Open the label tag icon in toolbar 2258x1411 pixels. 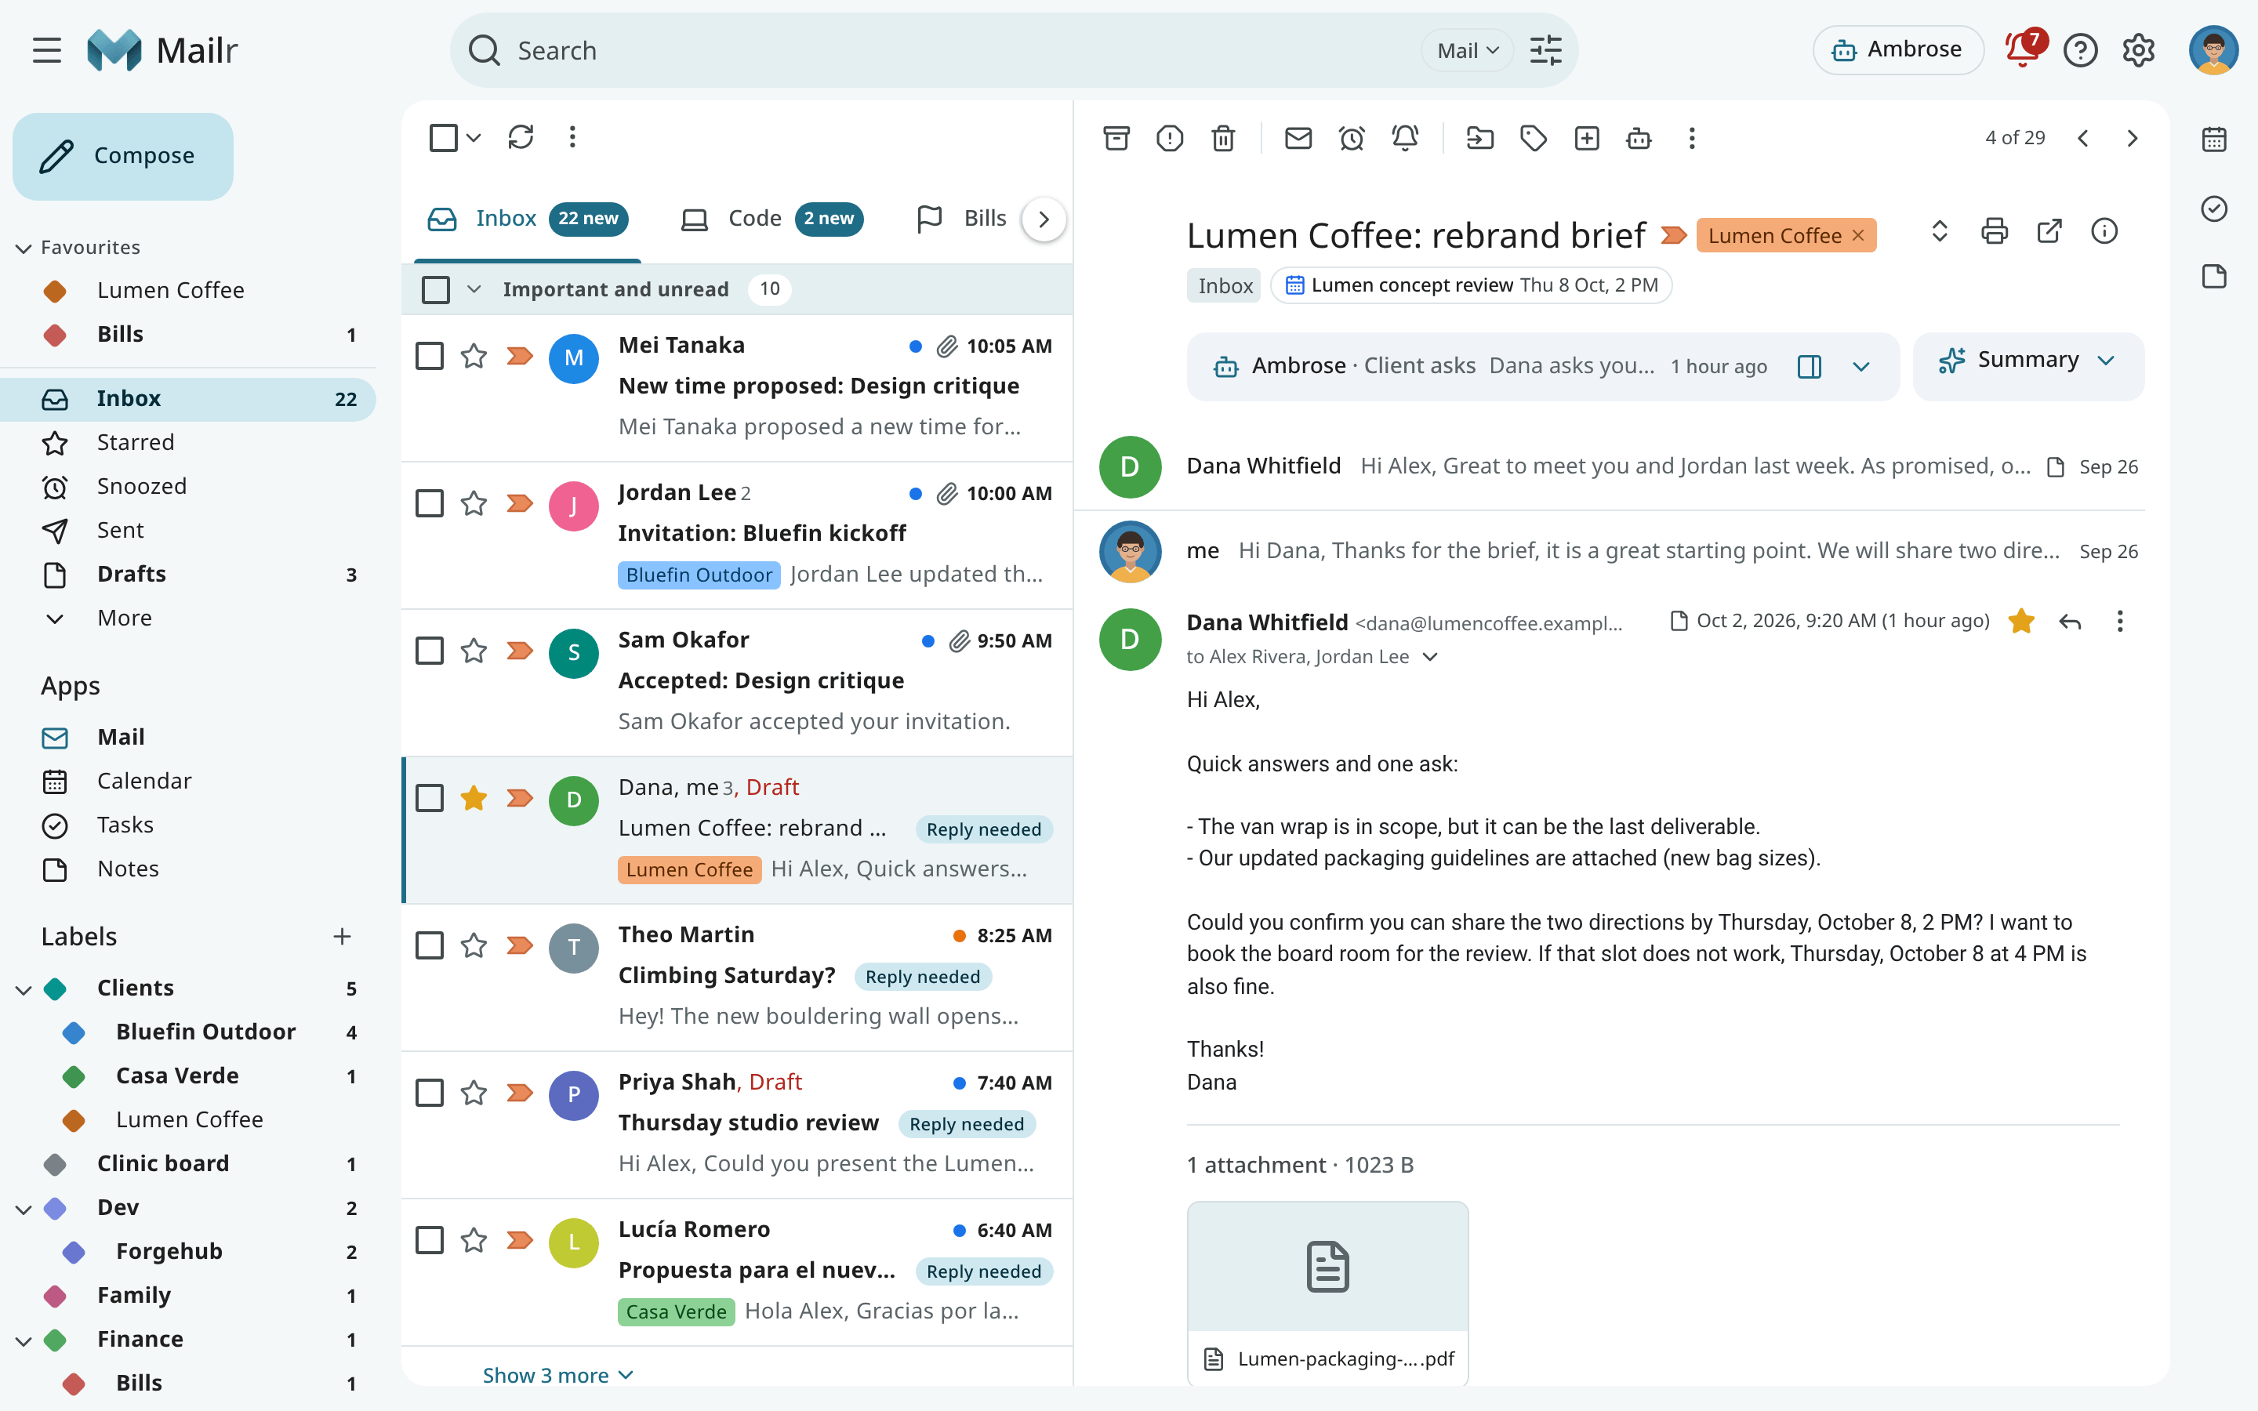coord(1533,138)
